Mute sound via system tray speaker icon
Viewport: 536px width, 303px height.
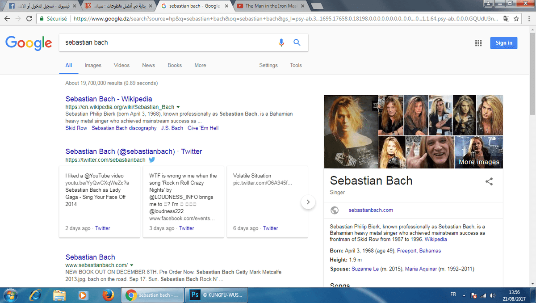tap(493, 295)
